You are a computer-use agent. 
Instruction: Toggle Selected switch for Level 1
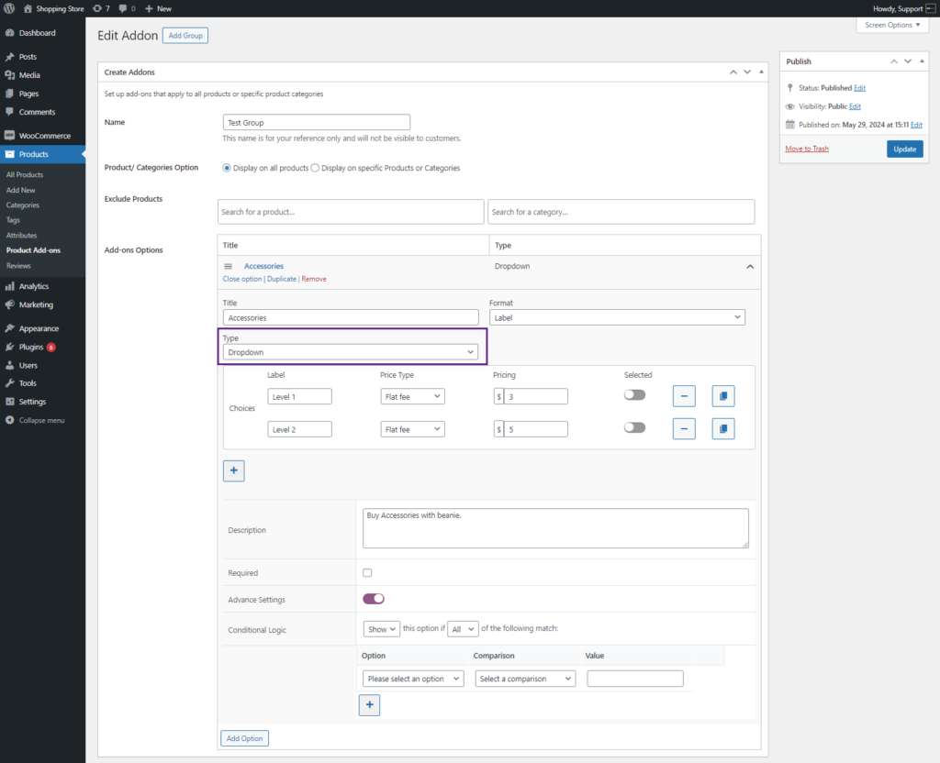[635, 394]
